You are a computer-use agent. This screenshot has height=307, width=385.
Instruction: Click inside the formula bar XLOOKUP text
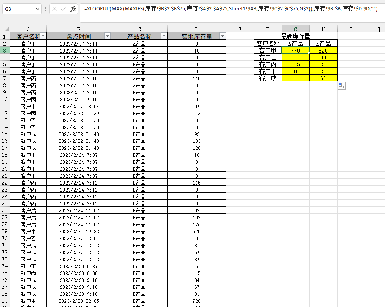click(231, 9)
